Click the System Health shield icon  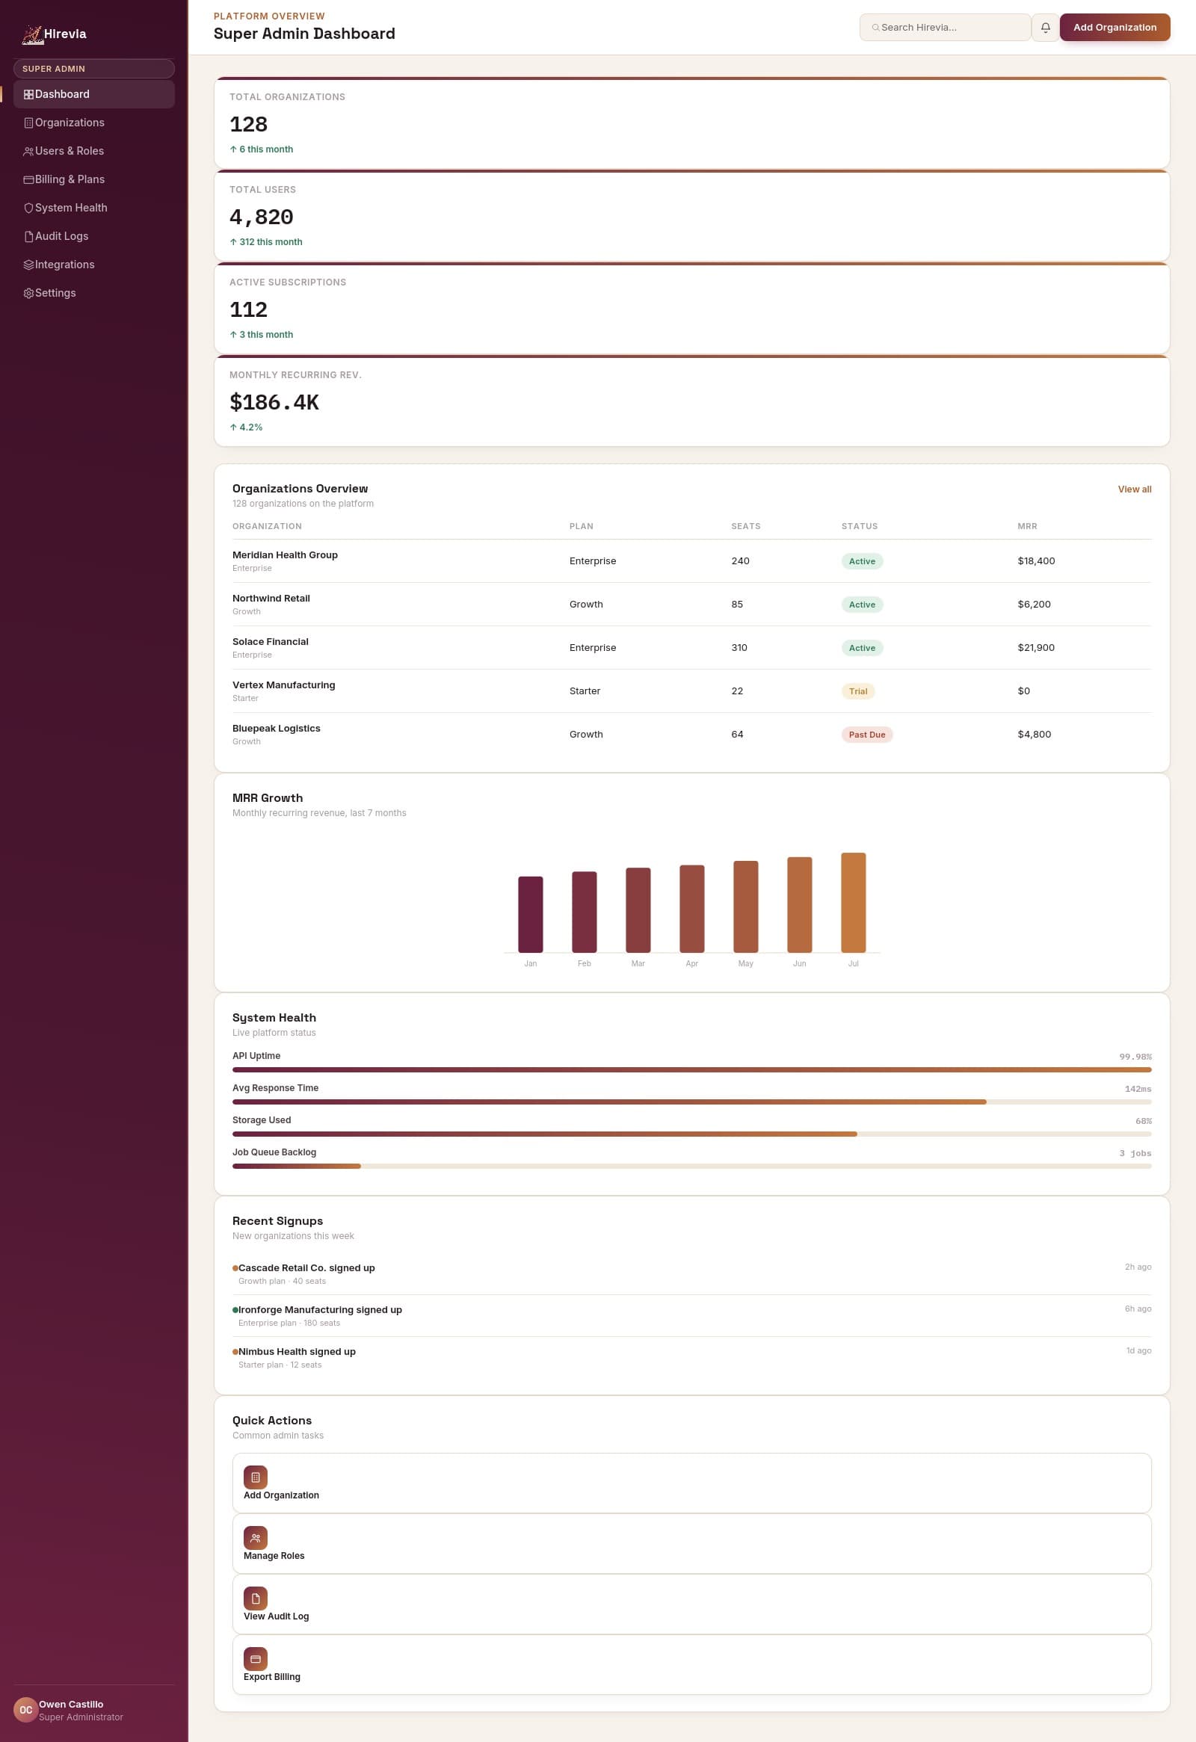28,209
